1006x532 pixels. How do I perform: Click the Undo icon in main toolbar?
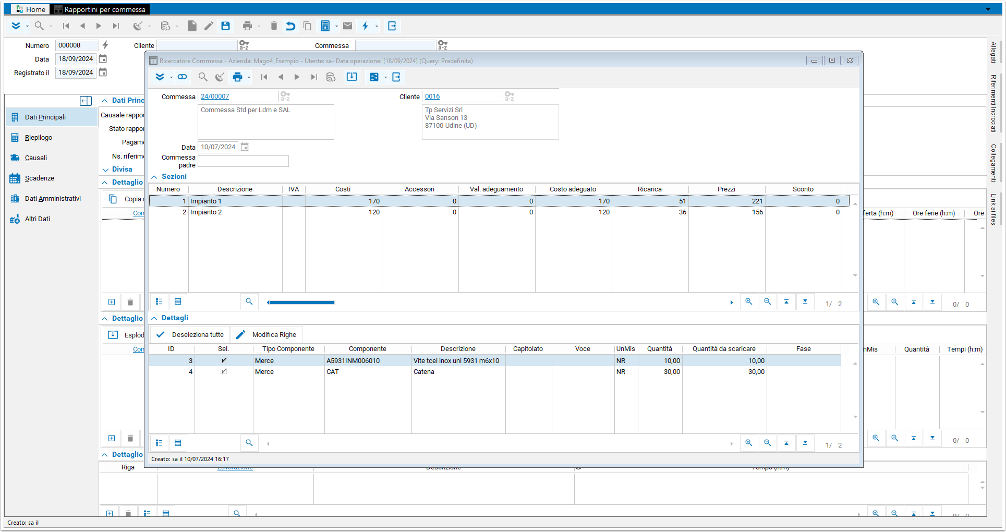(290, 26)
